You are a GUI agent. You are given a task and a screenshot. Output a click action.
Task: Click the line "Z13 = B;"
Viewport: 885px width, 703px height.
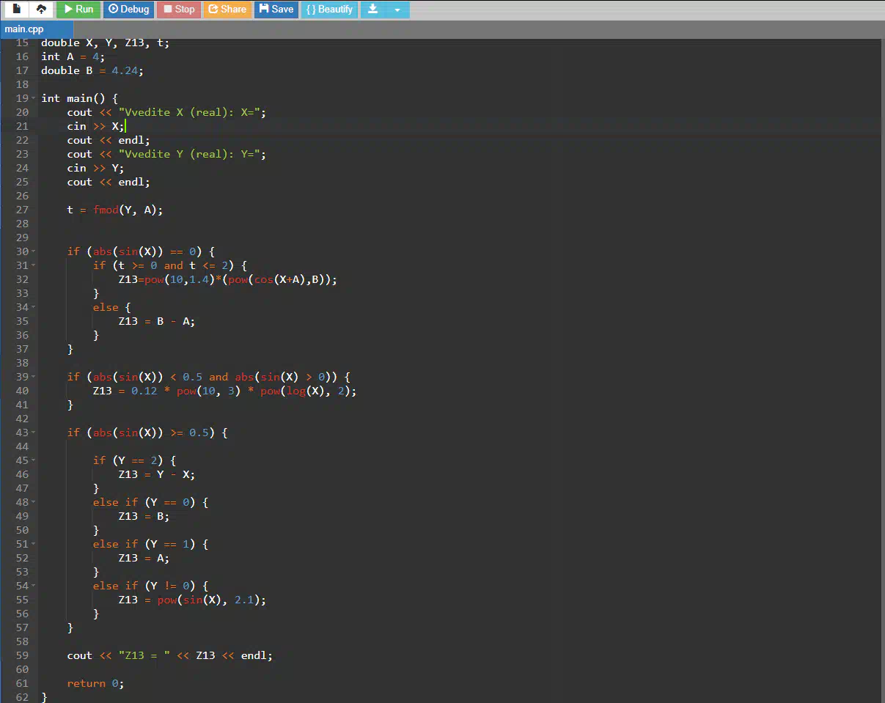point(144,516)
